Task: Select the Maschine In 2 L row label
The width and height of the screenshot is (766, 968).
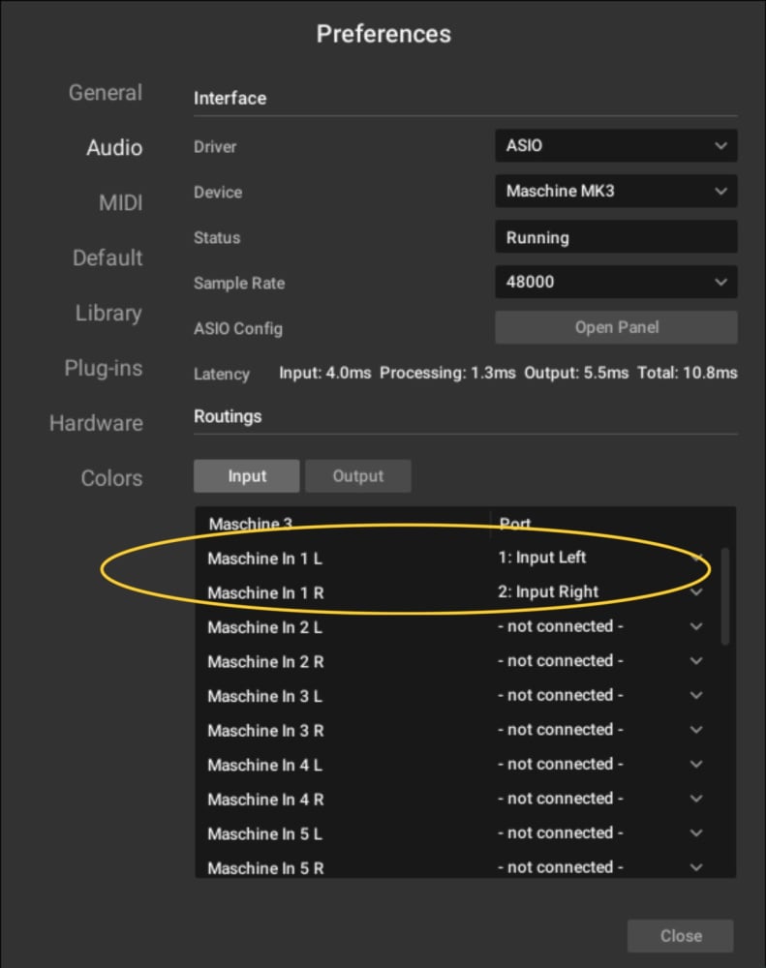Action: point(265,628)
